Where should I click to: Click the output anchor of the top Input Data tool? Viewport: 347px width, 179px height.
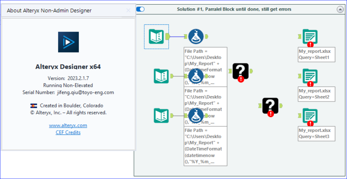pyautogui.click(x=167, y=37)
